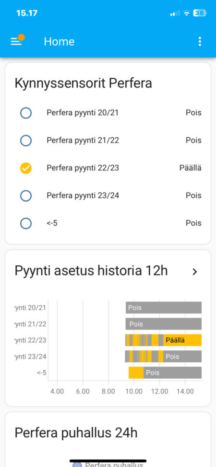Expand Pyynti asetus historia 12h via its chevron
The height and width of the screenshot is (467, 216).
point(195,272)
